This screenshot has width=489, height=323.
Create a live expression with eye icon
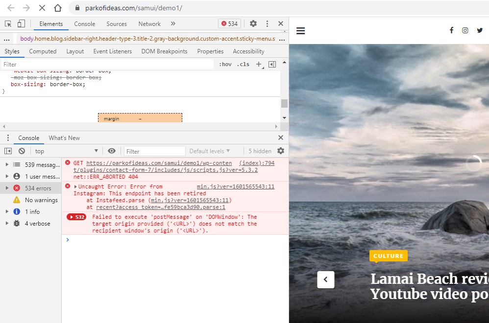tap(112, 151)
